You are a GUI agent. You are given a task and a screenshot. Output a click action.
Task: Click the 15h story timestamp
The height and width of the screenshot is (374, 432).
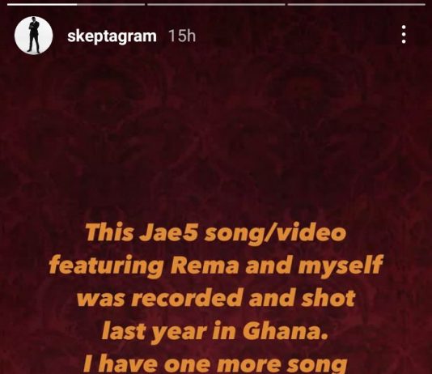(x=182, y=36)
